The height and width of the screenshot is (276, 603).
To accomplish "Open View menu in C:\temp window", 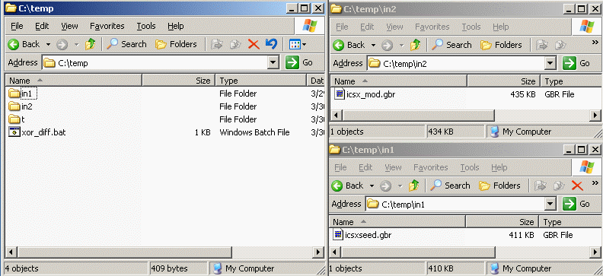I will click(69, 26).
